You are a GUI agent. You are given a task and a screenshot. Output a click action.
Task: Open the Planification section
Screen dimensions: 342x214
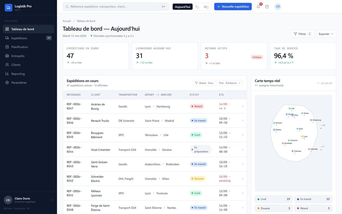click(28, 47)
